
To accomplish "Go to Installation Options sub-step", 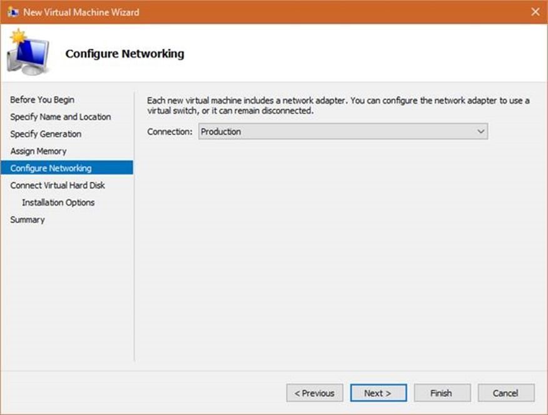I will [58, 202].
